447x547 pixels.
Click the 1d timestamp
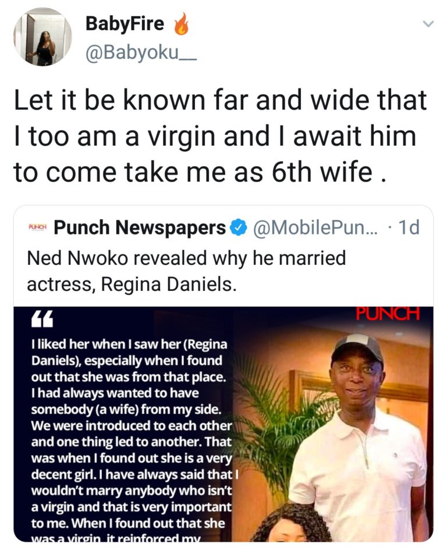407,228
